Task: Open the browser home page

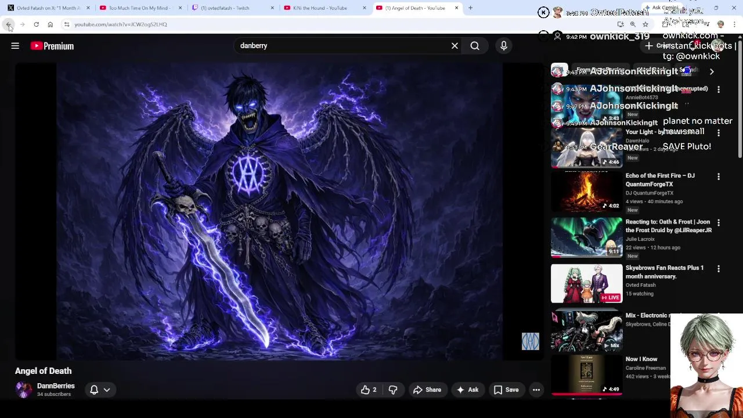Action: point(51,24)
